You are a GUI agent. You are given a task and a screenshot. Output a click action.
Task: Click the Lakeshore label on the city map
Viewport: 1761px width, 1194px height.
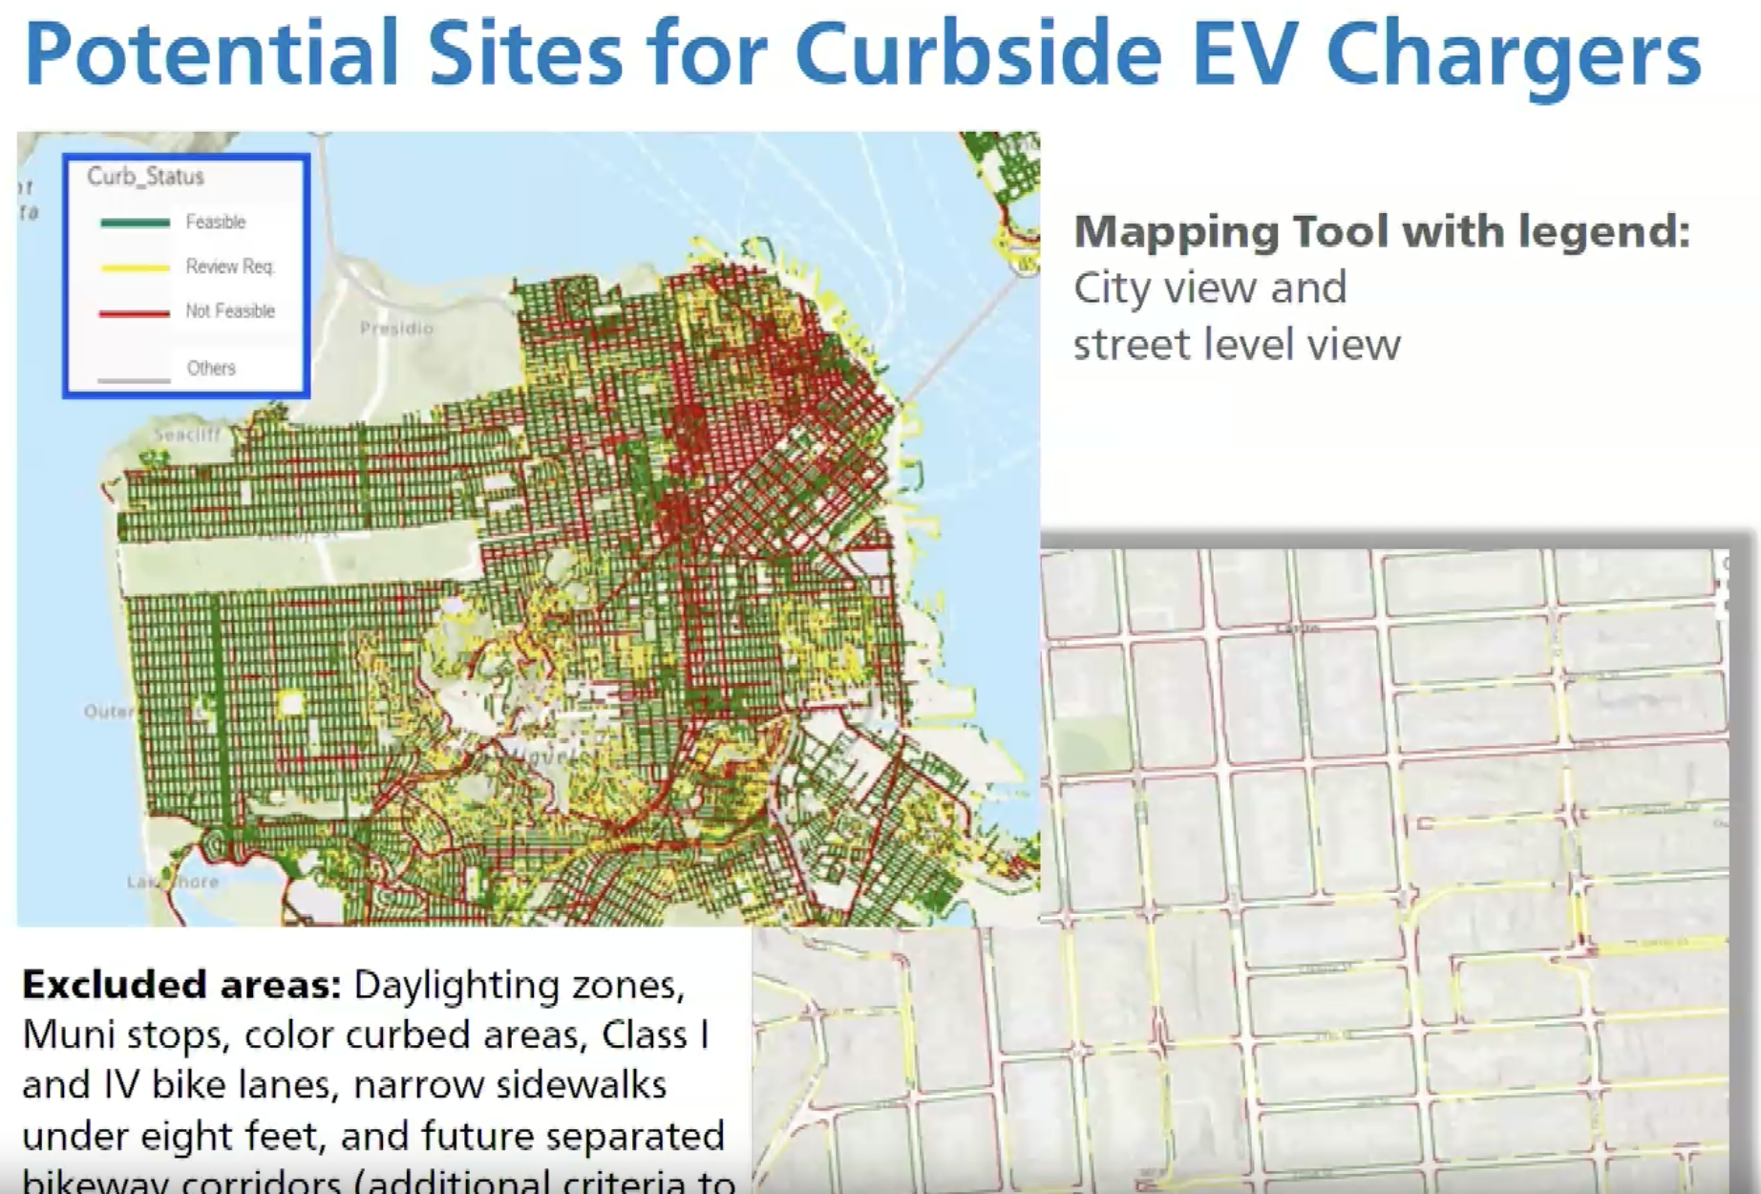[174, 882]
